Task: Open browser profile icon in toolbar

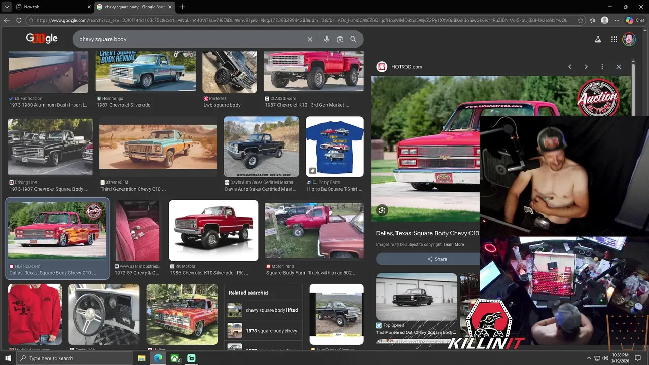Action: point(604,20)
